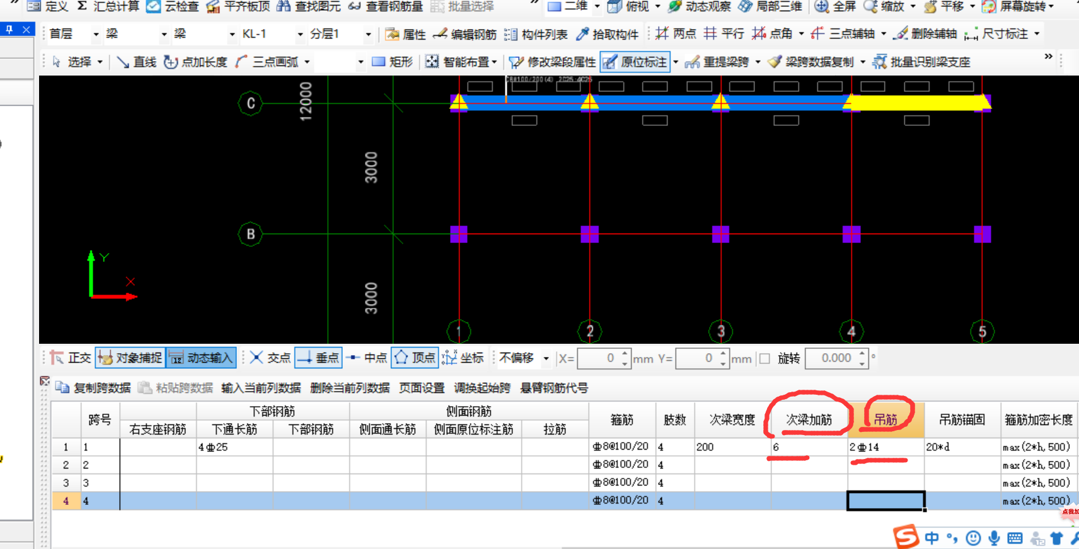This screenshot has height=549, width=1079.
Task: Click 梁跨数据复制 tool
Action: [x=811, y=62]
